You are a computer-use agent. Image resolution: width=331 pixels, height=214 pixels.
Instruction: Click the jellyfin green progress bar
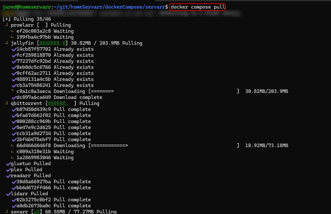click(52, 43)
